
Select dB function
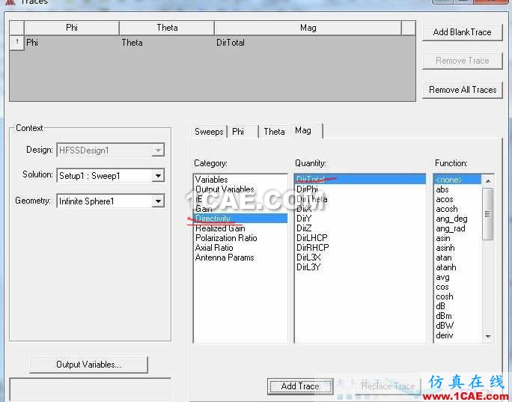click(x=457, y=306)
